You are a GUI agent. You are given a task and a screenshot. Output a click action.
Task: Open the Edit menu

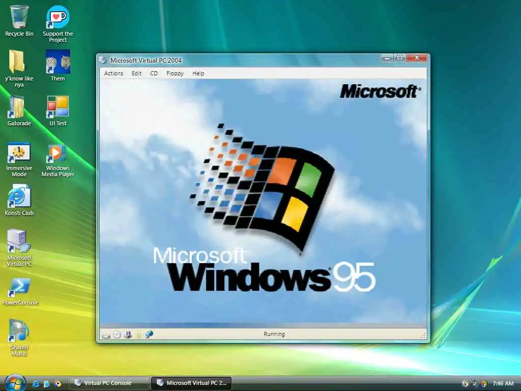pos(136,73)
